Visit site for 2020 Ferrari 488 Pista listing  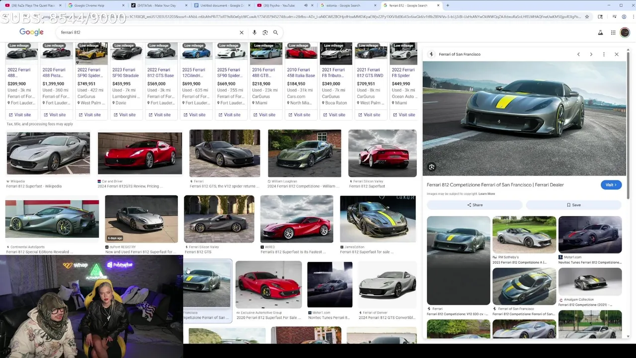tap(54, 115)
